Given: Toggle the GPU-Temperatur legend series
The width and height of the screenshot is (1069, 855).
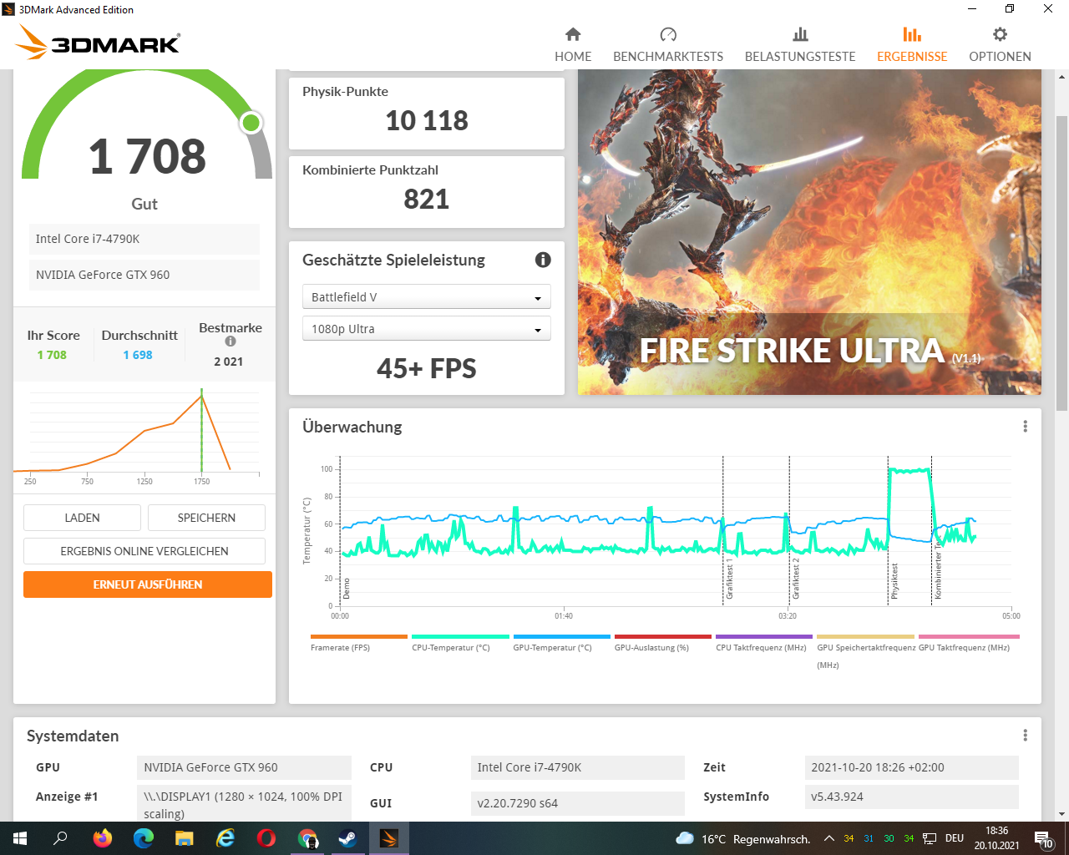Looking at the screenshot, I should point(562,643).
